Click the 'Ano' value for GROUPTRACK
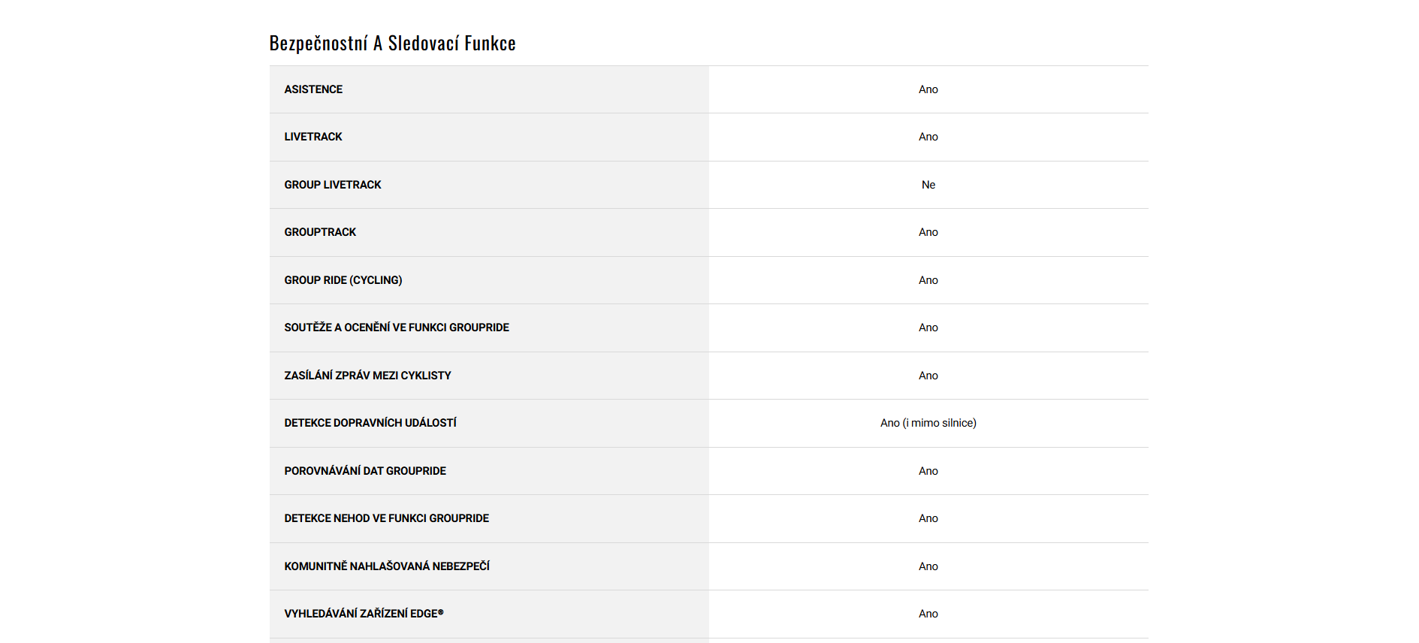Image resolution: width=1419 pixels, height=643 pixels. coord(928,232)
